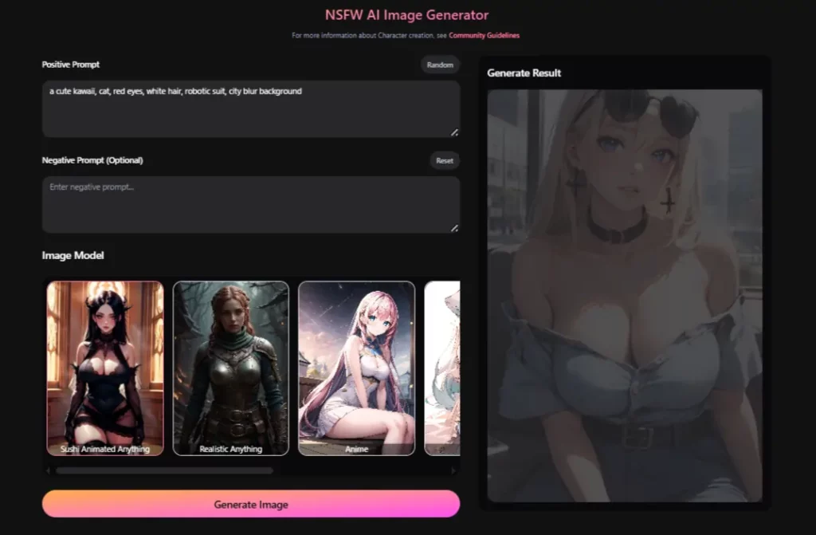Click the Negative Prompt (Optional) label
Screen dimensions: 816x535
click(x=92, y=160)
